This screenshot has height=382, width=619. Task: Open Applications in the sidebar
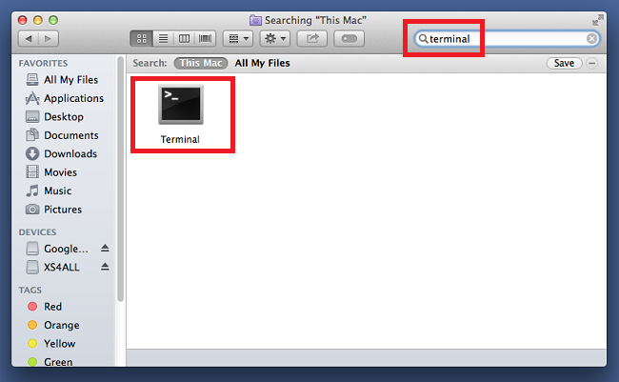(x=73, y=98)
